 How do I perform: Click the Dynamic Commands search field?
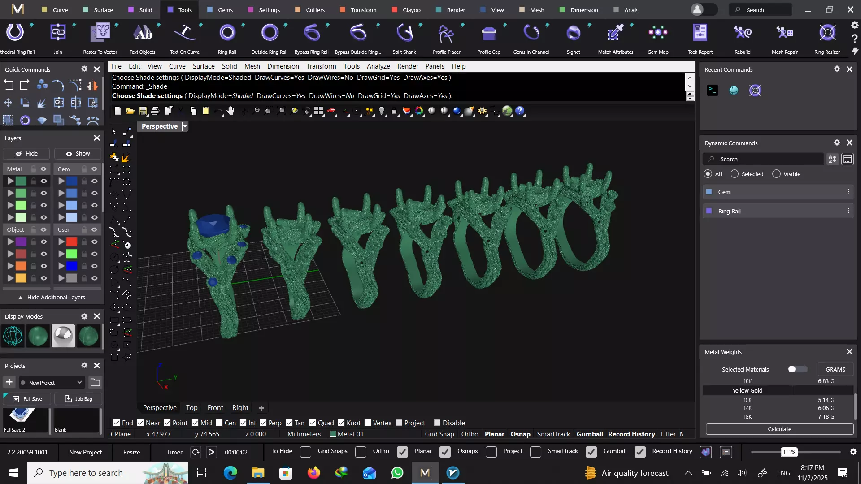click(763, 159)
